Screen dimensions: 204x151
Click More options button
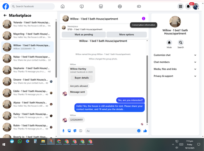126,35
